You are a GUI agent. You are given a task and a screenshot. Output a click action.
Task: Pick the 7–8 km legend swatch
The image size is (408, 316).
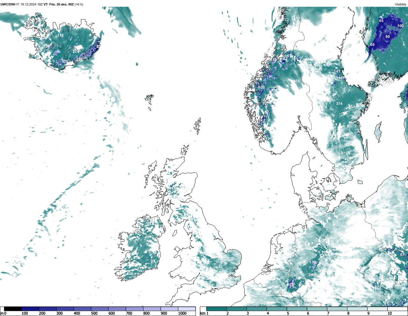pos(337,309)
